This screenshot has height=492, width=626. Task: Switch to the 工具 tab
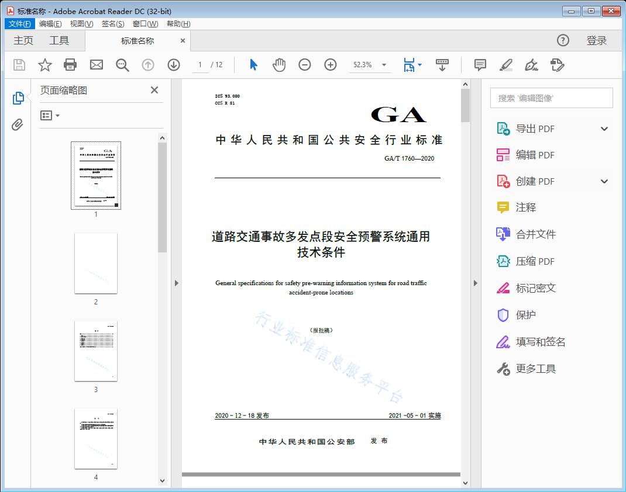pyautogui.click(x=59, y=40)
